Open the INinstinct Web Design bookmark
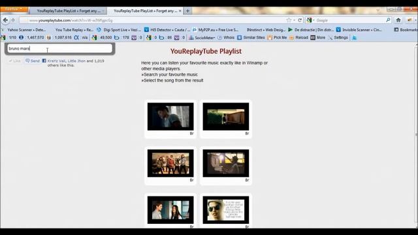418x235 pixels. click(266, 30)
